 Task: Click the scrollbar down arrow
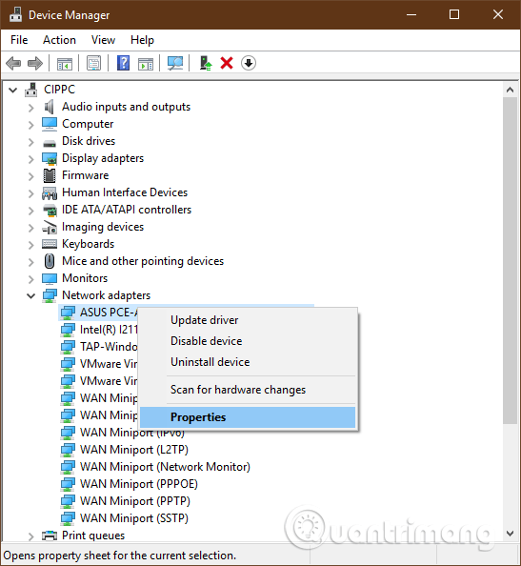pos(510,534)
